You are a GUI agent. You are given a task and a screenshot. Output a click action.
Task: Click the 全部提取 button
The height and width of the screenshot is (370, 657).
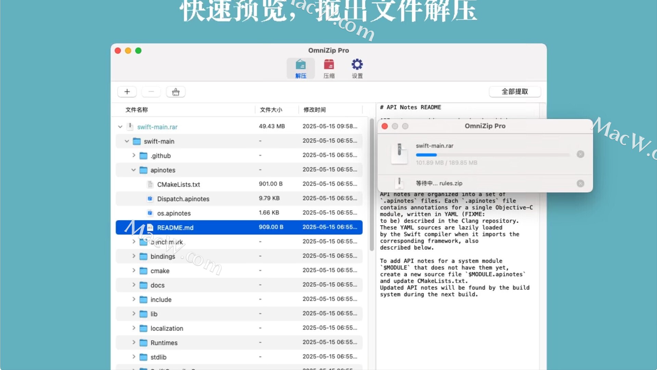(515, 91)
